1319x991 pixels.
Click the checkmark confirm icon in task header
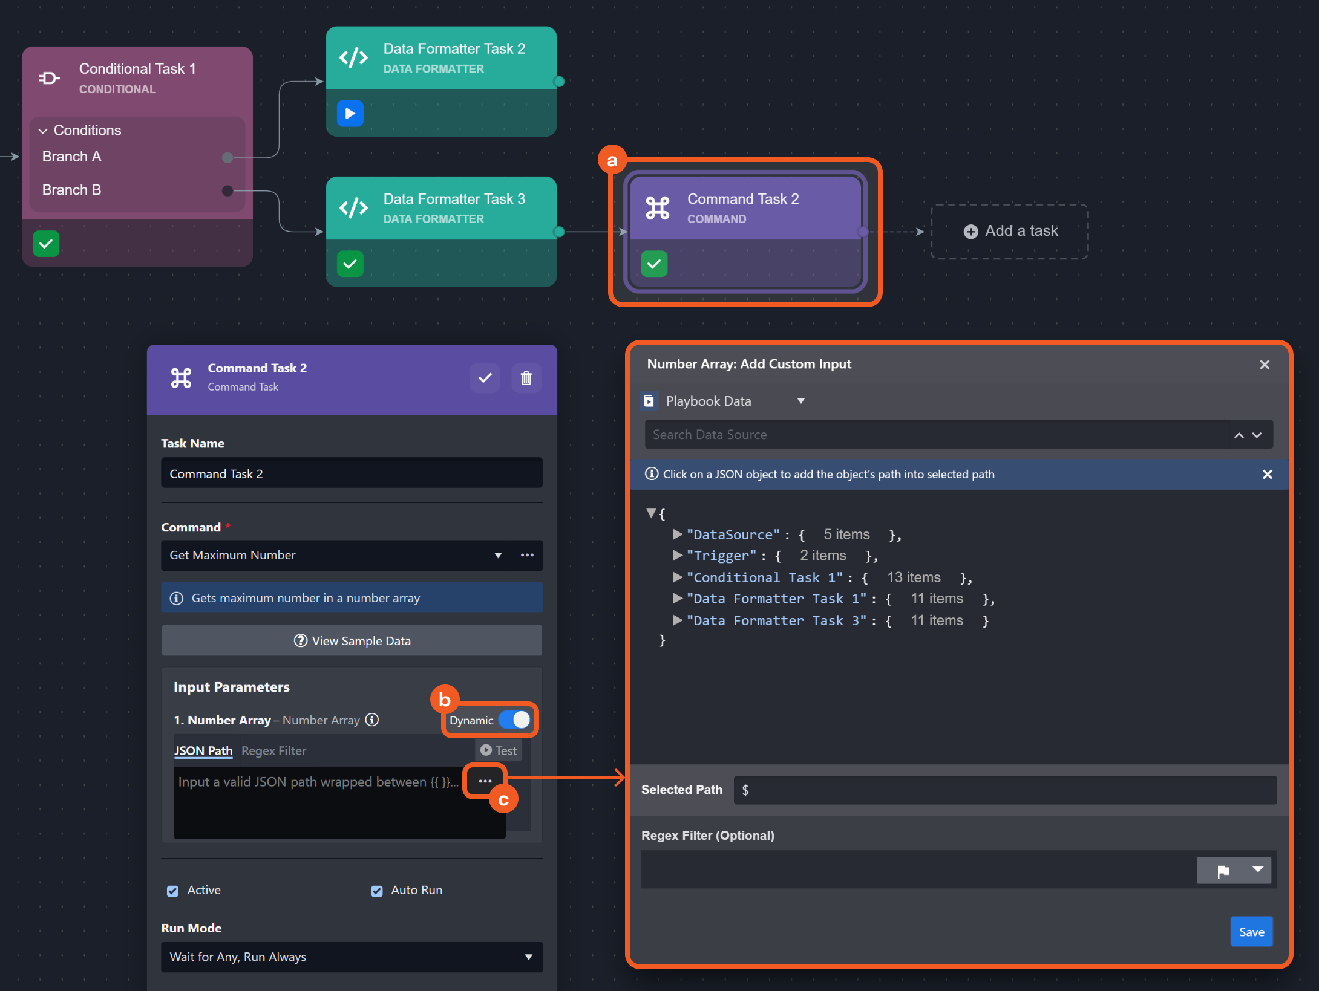pos(485,378)
